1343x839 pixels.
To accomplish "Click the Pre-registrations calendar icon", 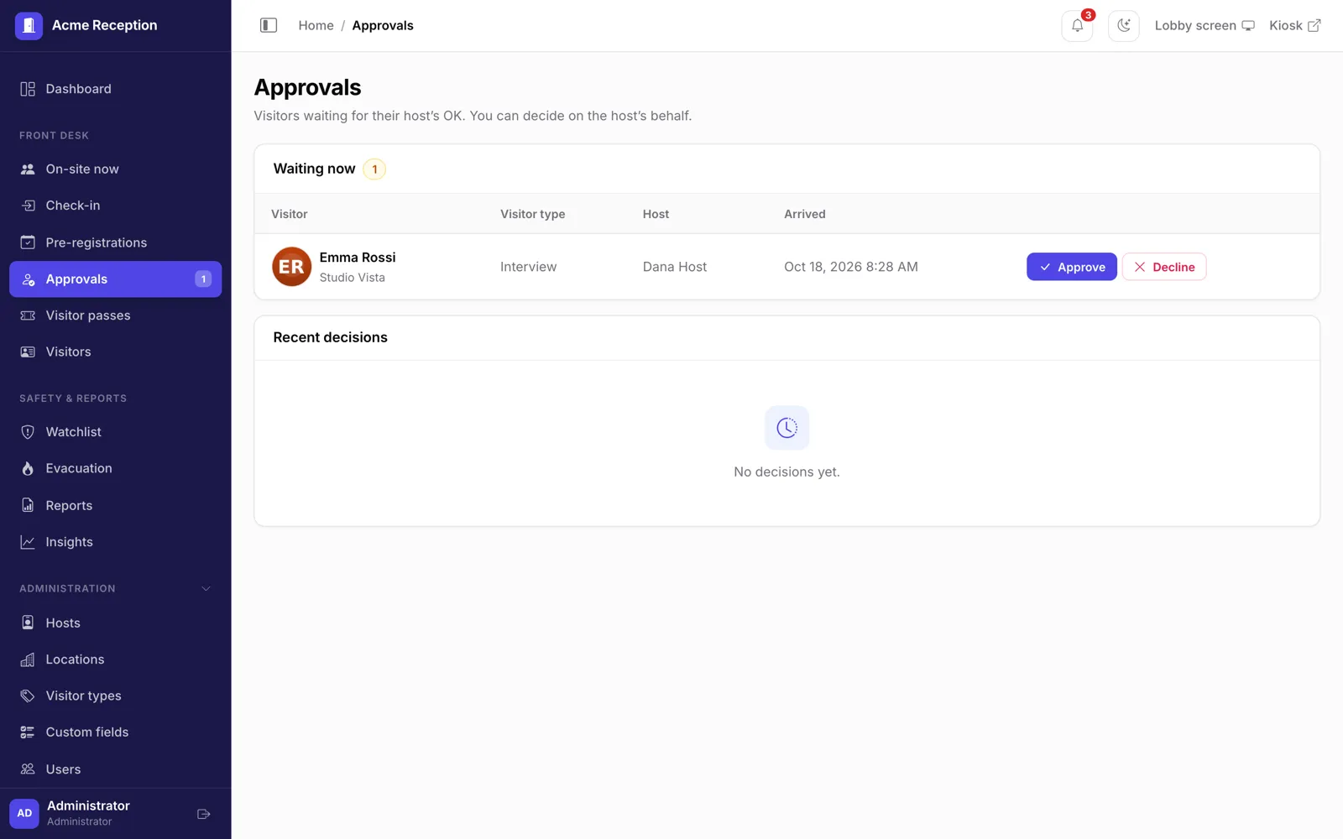I will (28, 242).
